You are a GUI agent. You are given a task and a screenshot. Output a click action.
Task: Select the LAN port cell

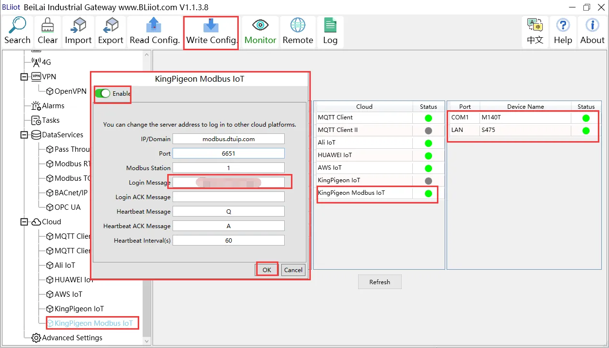pos(464,130)
